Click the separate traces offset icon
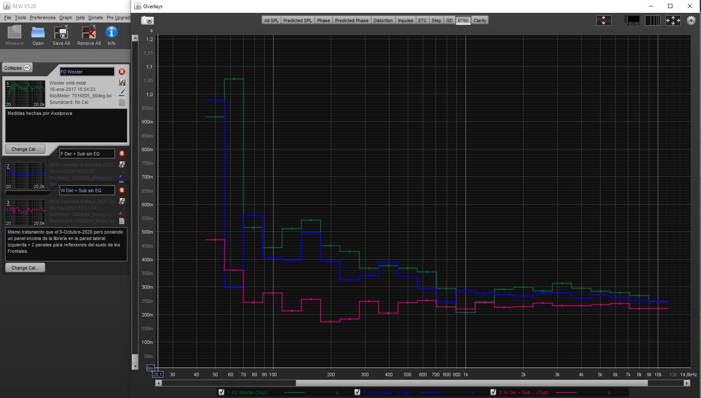The height and width of the screenshot is (398, 701). 604,20
